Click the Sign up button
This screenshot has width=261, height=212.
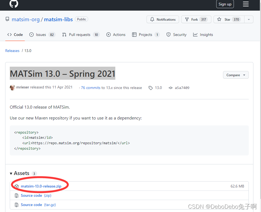point(225,4)
